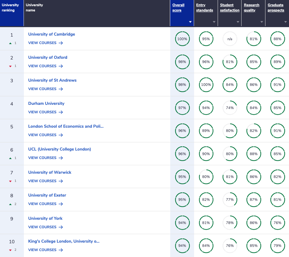View courses for University of Cambridge

point(45,43)
